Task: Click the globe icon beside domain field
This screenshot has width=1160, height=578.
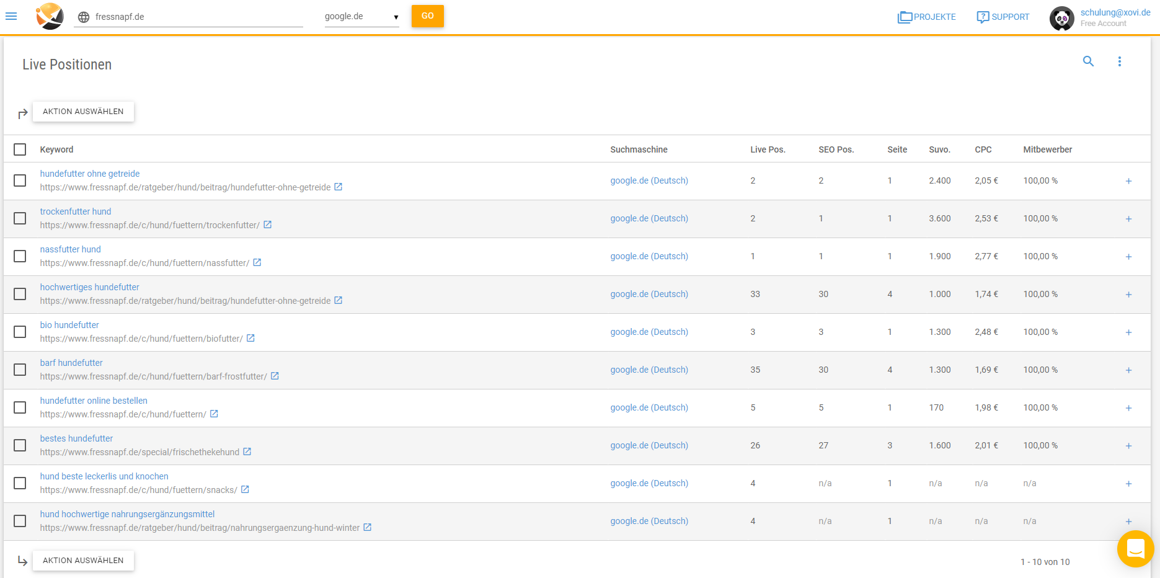Action: tap(84, 17)
